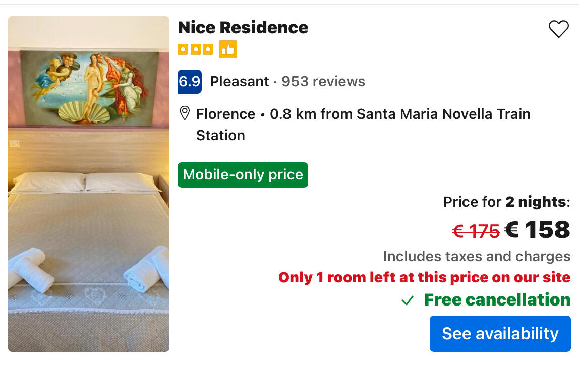This screenshot has height=366, width=579.
Task: Open the 953 reviews link
Action: [x=323, y=82]
